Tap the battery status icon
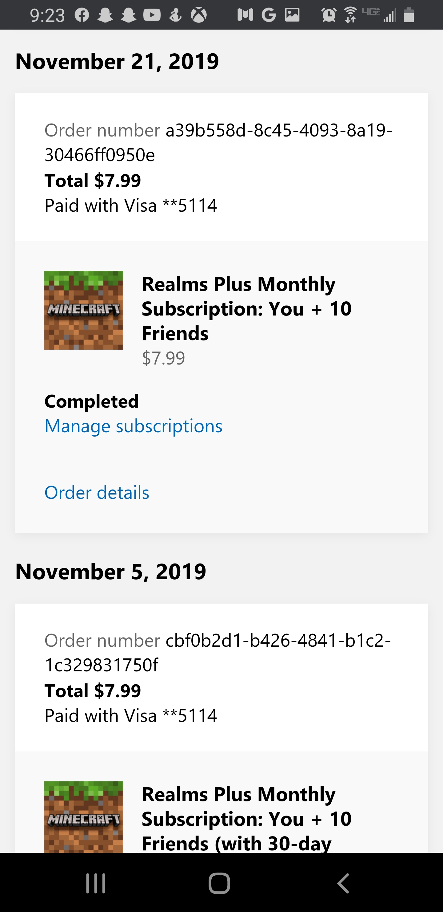Image resolution: width=443 pixels, height=912 pixels. (409, 15)
